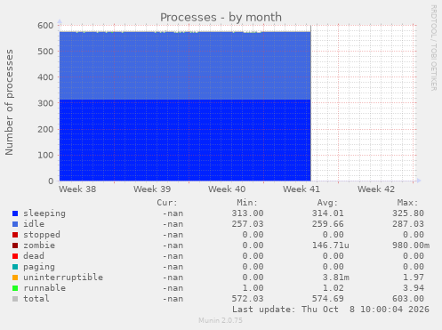Click the total gray legend swatch
This screenshot has width=442, height=330.
(x=15, y=299)
